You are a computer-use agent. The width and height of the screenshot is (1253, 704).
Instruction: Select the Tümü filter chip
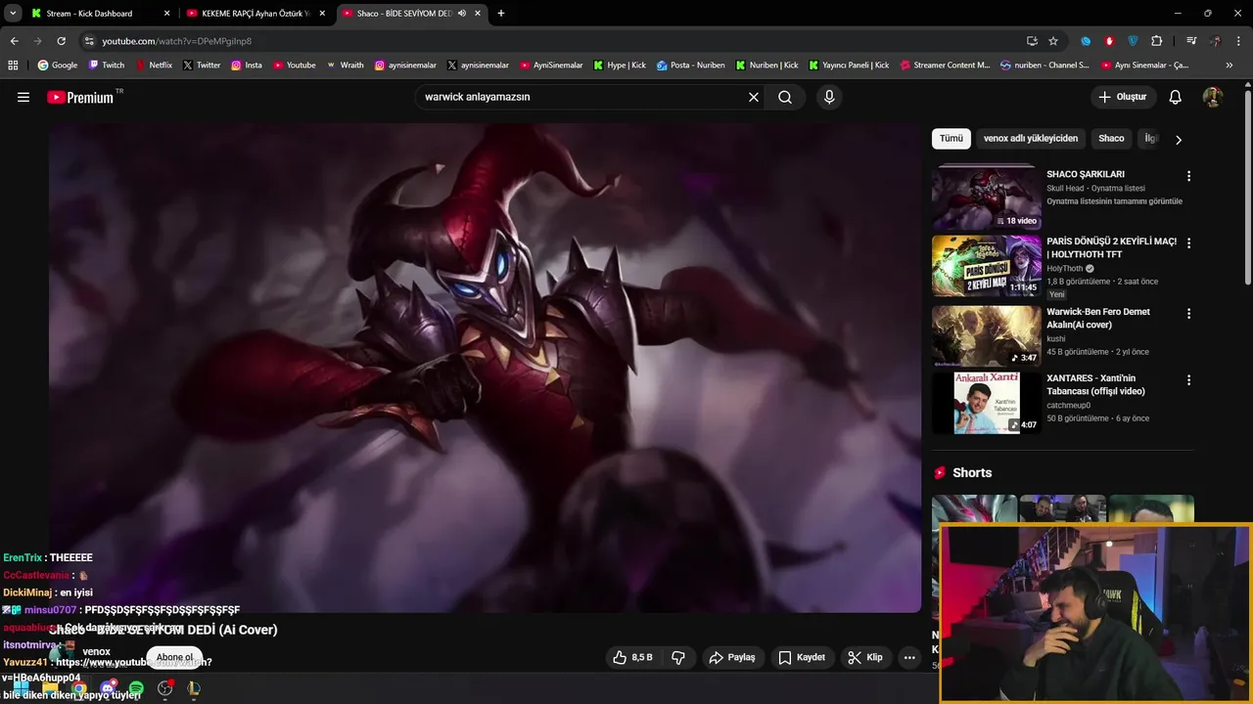(951, 139)
